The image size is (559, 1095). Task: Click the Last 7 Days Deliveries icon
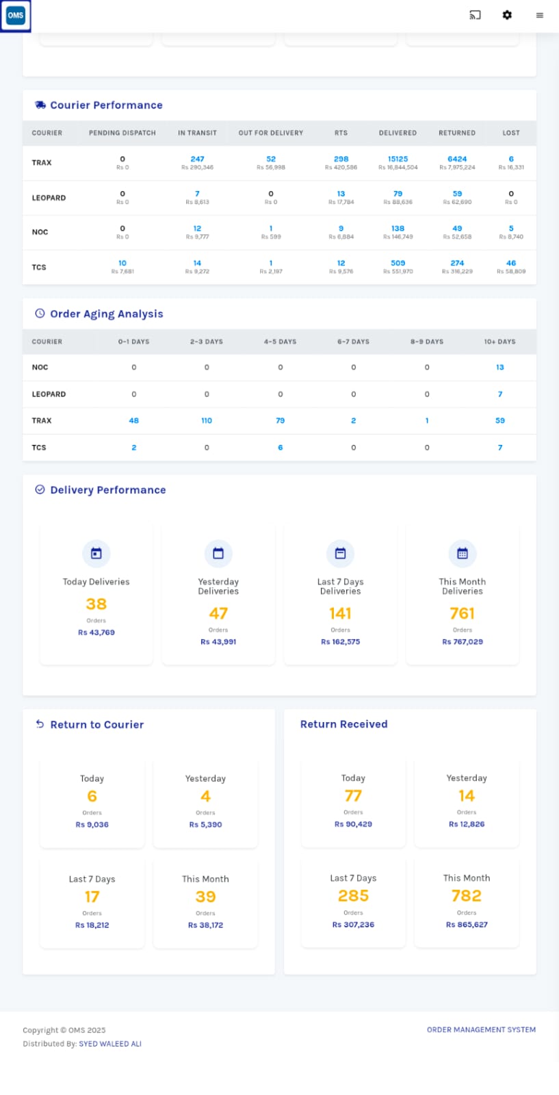[340, 554]
